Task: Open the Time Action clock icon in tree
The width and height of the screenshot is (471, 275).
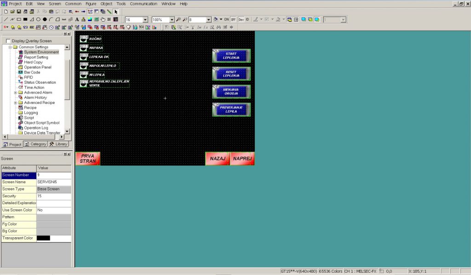Action: click(20, 87)
